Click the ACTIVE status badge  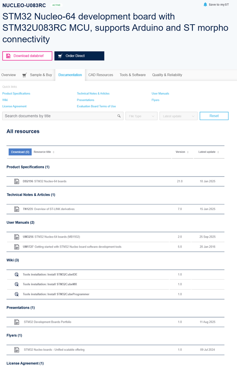point(56,5)
